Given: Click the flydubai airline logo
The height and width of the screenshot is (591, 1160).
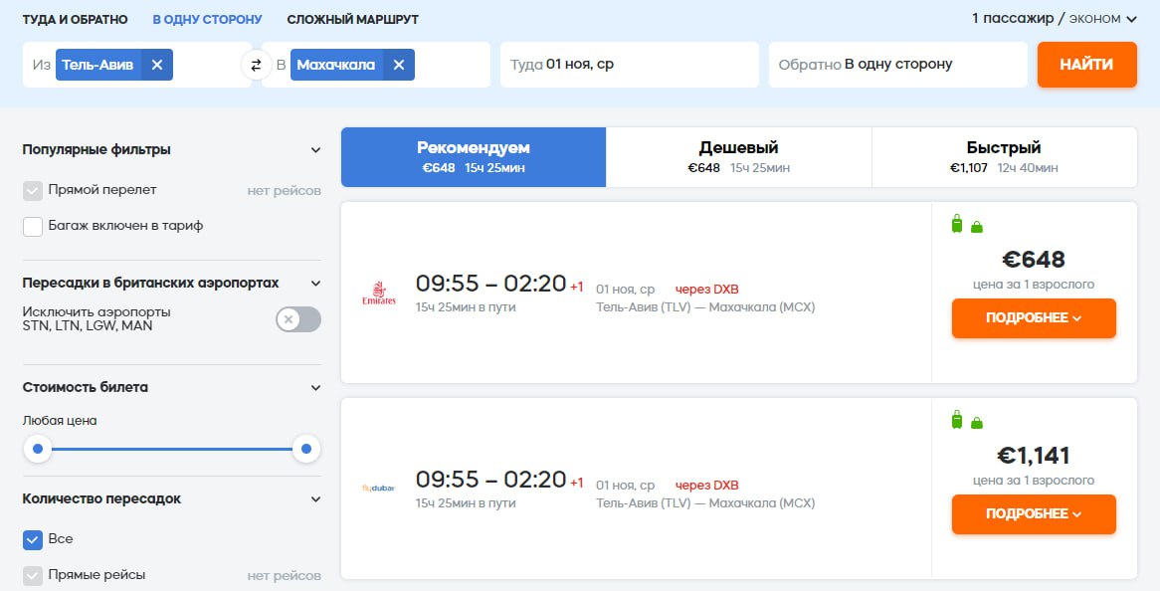Looking at the screenshot, I should click(379, 488).
